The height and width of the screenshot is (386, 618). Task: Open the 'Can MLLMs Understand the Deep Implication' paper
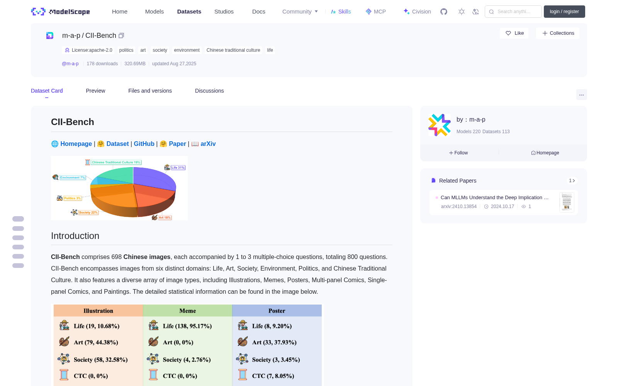pyautogui.click(x=494, y=197)
